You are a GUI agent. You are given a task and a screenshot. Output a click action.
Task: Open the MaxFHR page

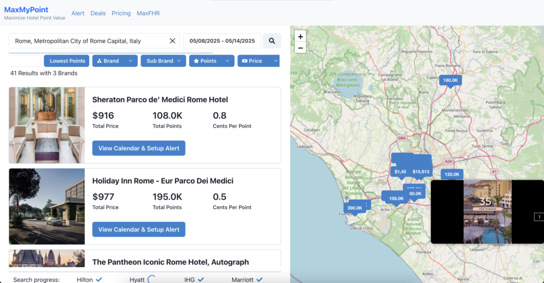[148, 13]
